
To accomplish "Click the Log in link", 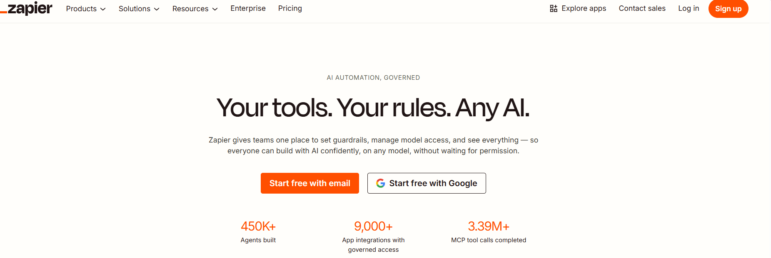I will click(x=689, y=8).
